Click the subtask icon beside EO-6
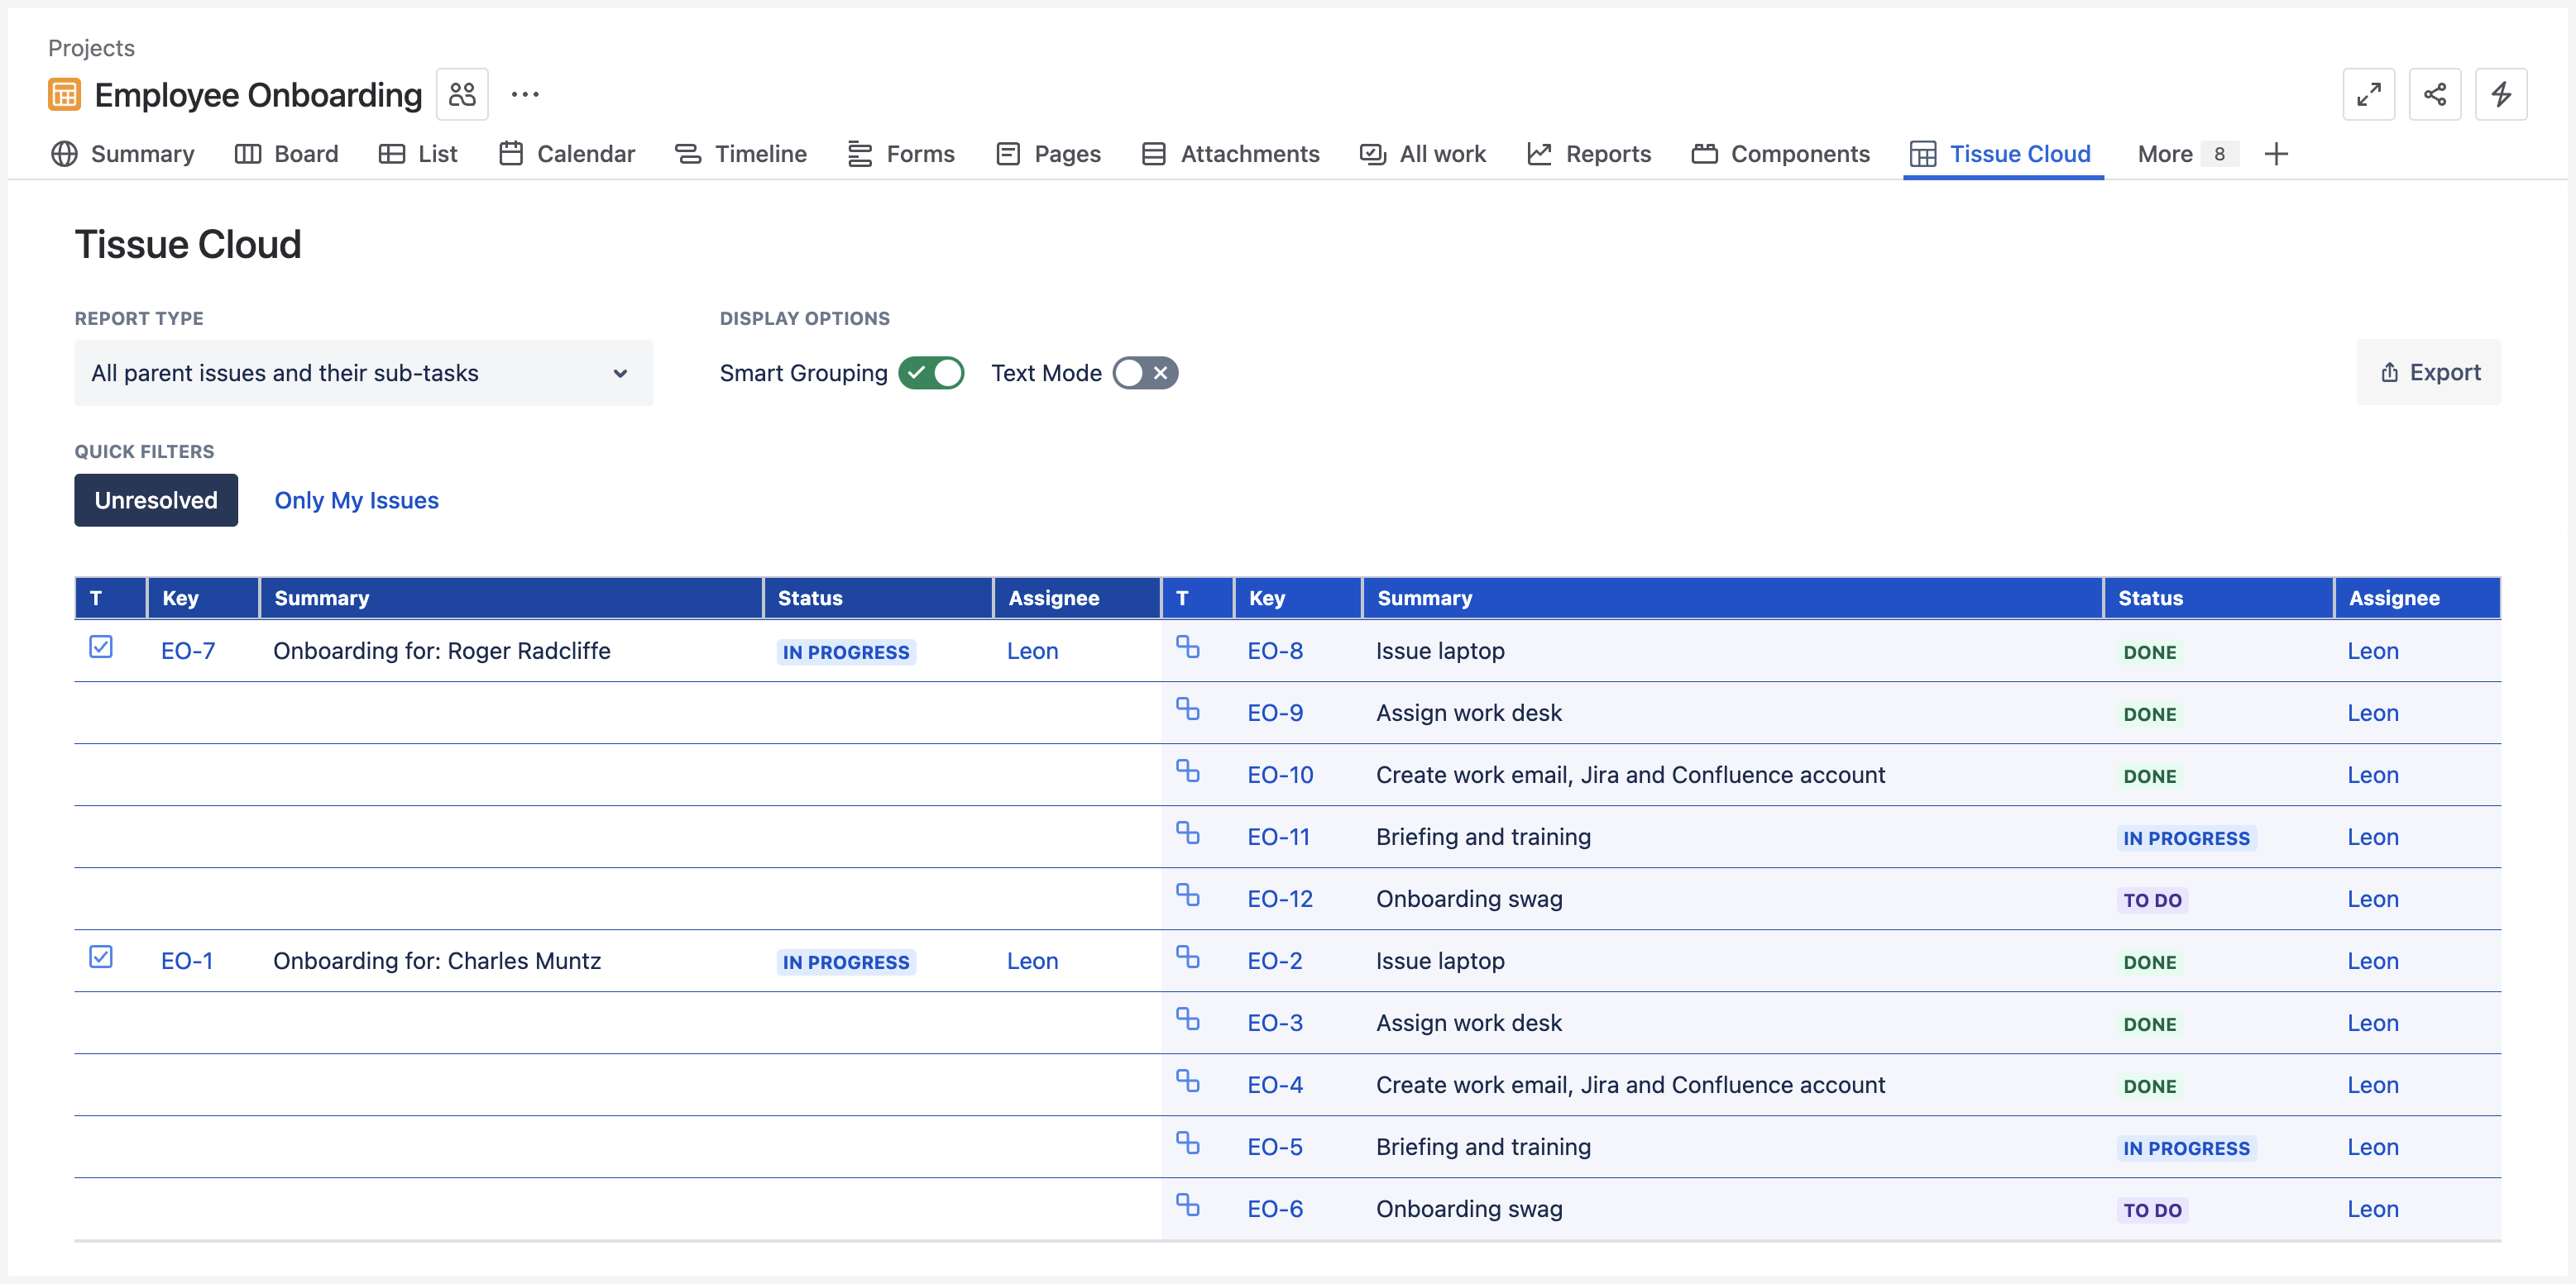2576x1284 pixels. [1189, 1207]
